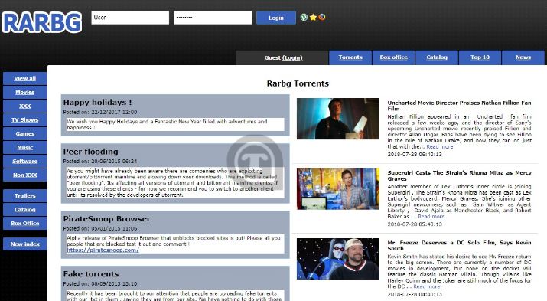Open the Torrents tab
547x301 pixels.
(350, 57)
